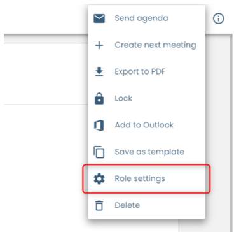Screen dimensions: 241x232
Task: Click the padlock icon in the menu
Action: point(99,99)
